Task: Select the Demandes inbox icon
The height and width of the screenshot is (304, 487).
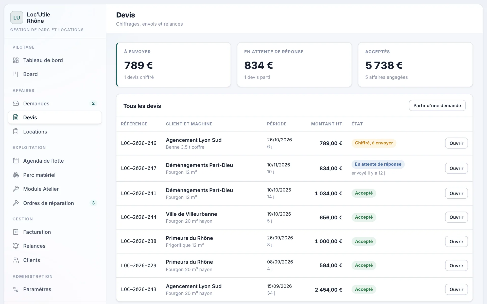Action: click(16, 103)
